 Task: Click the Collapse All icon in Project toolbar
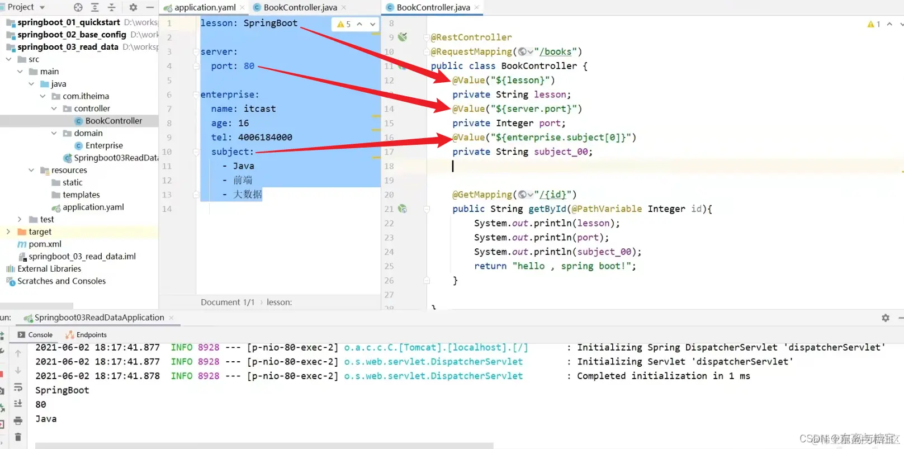(x=111, y=7)
